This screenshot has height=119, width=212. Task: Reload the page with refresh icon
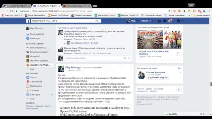click(x=12, y=11)
